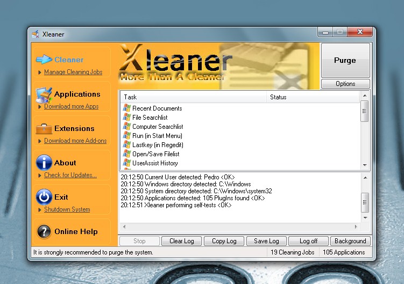Click the task list vertical scrollbar thumb
Screen dimensions: 404x284
364,111
